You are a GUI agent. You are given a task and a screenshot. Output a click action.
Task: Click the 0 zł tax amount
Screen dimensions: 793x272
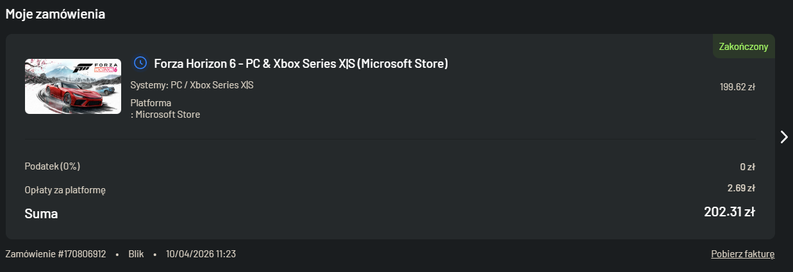click(x=747, y=167)
